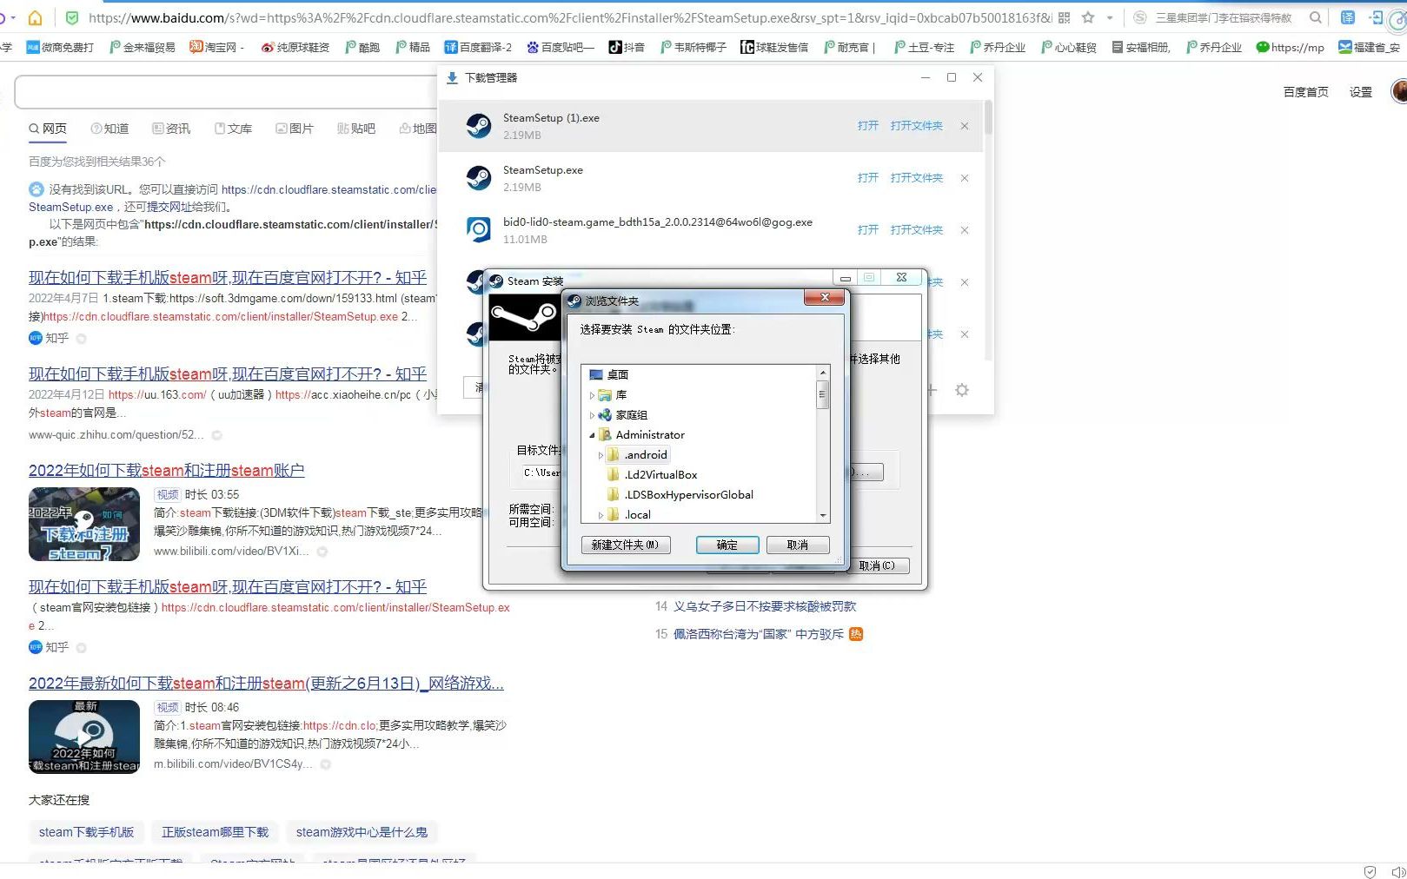Expand the .local folder
Image resolution: width=1407 pixels, height=879 pixels.
600,515
